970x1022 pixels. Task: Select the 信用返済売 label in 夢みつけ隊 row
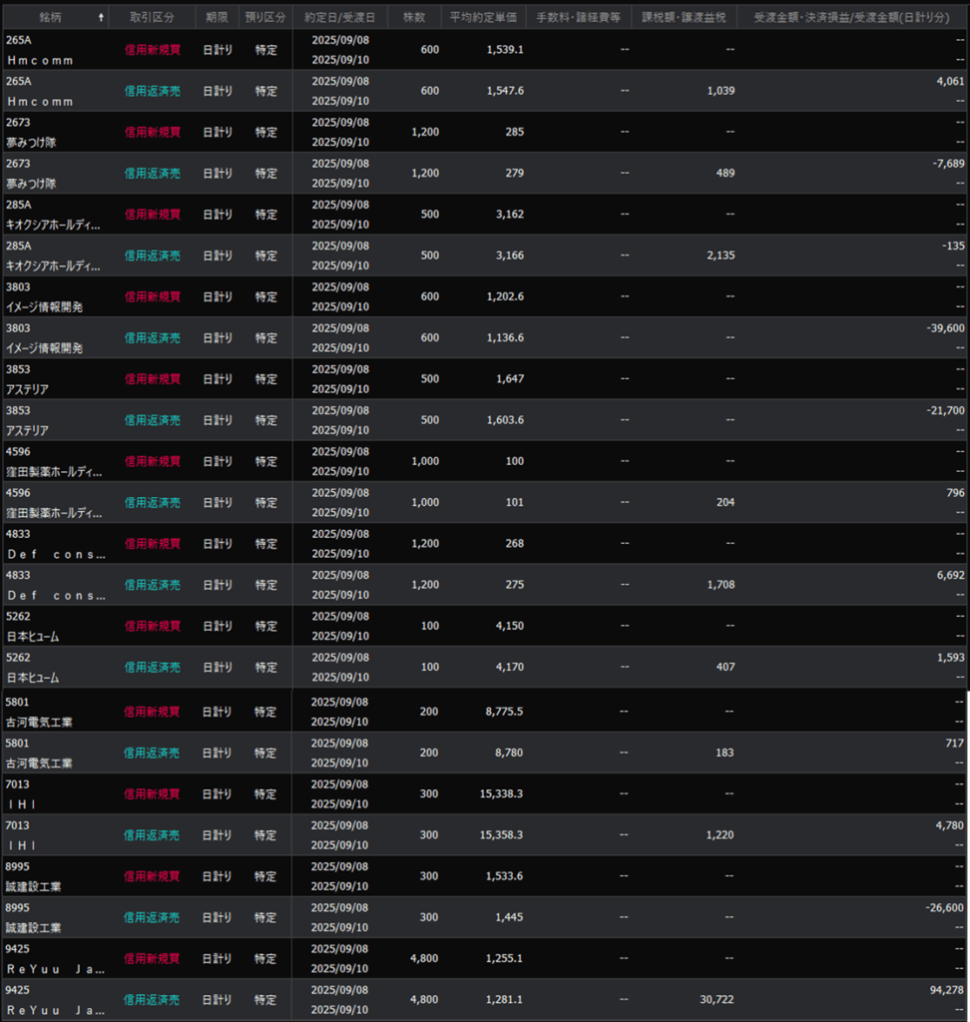click(x=152, y=174)
